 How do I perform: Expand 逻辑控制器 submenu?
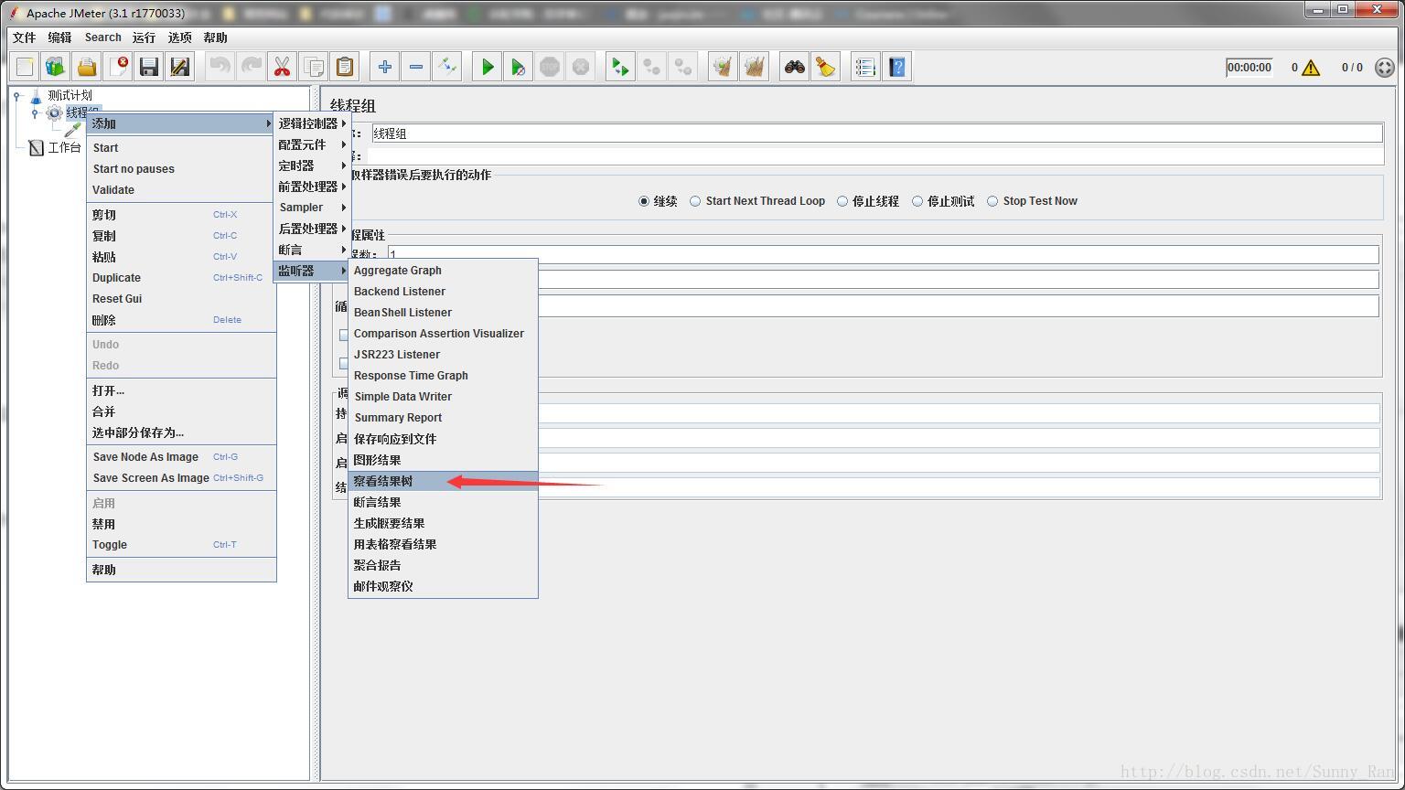tap(312, 123)
